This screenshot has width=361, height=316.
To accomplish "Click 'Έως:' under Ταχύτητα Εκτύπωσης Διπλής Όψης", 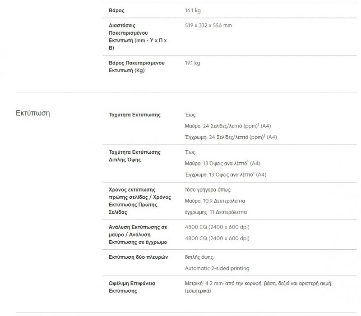I will click(190, 152).
